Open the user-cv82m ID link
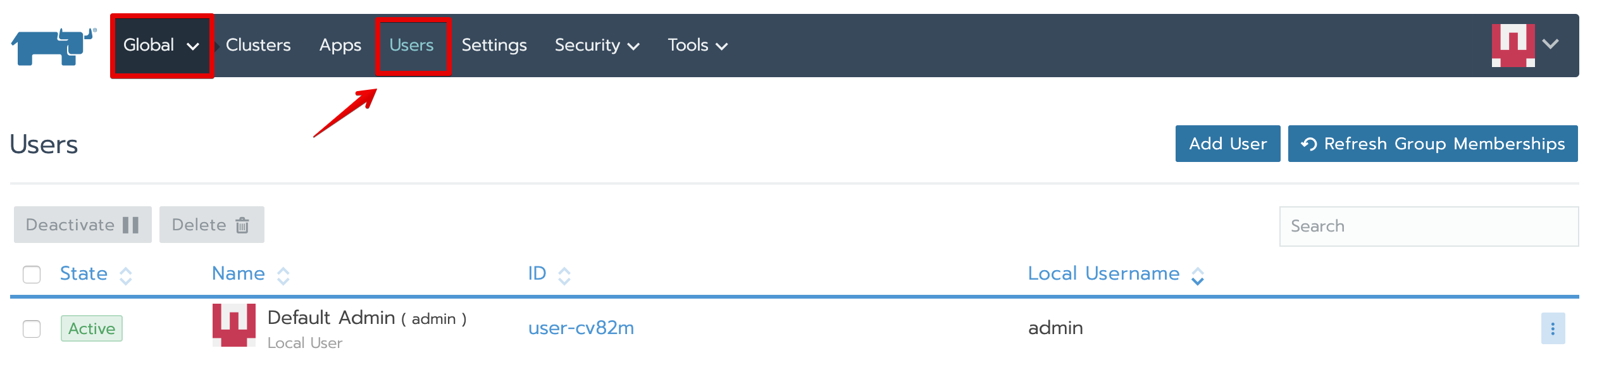Screen dimensions: 1597x391 [x=581, y=328]
